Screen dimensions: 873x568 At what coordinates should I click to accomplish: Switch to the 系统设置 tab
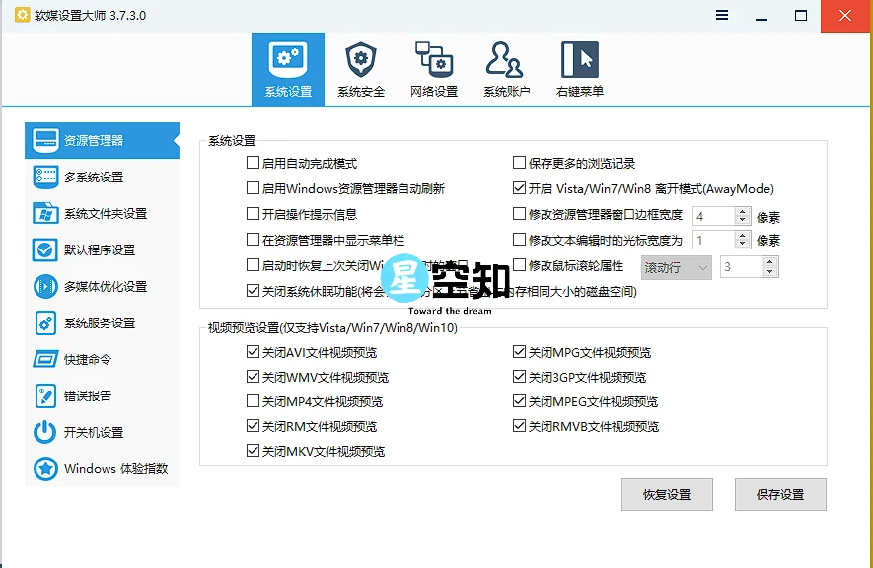click(288, 67)
